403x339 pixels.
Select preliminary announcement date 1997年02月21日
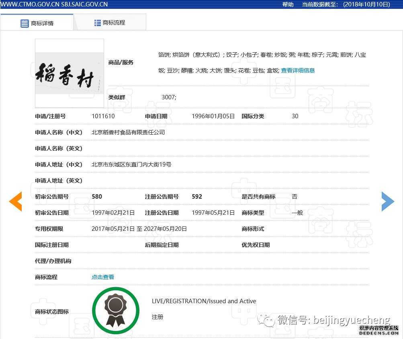click(x=113, y=213)
